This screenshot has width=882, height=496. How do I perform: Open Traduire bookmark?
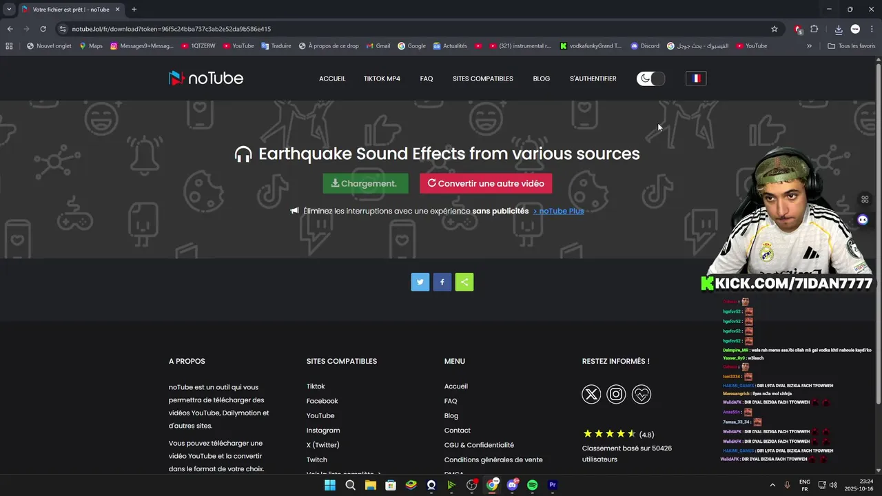coord(276,46)
